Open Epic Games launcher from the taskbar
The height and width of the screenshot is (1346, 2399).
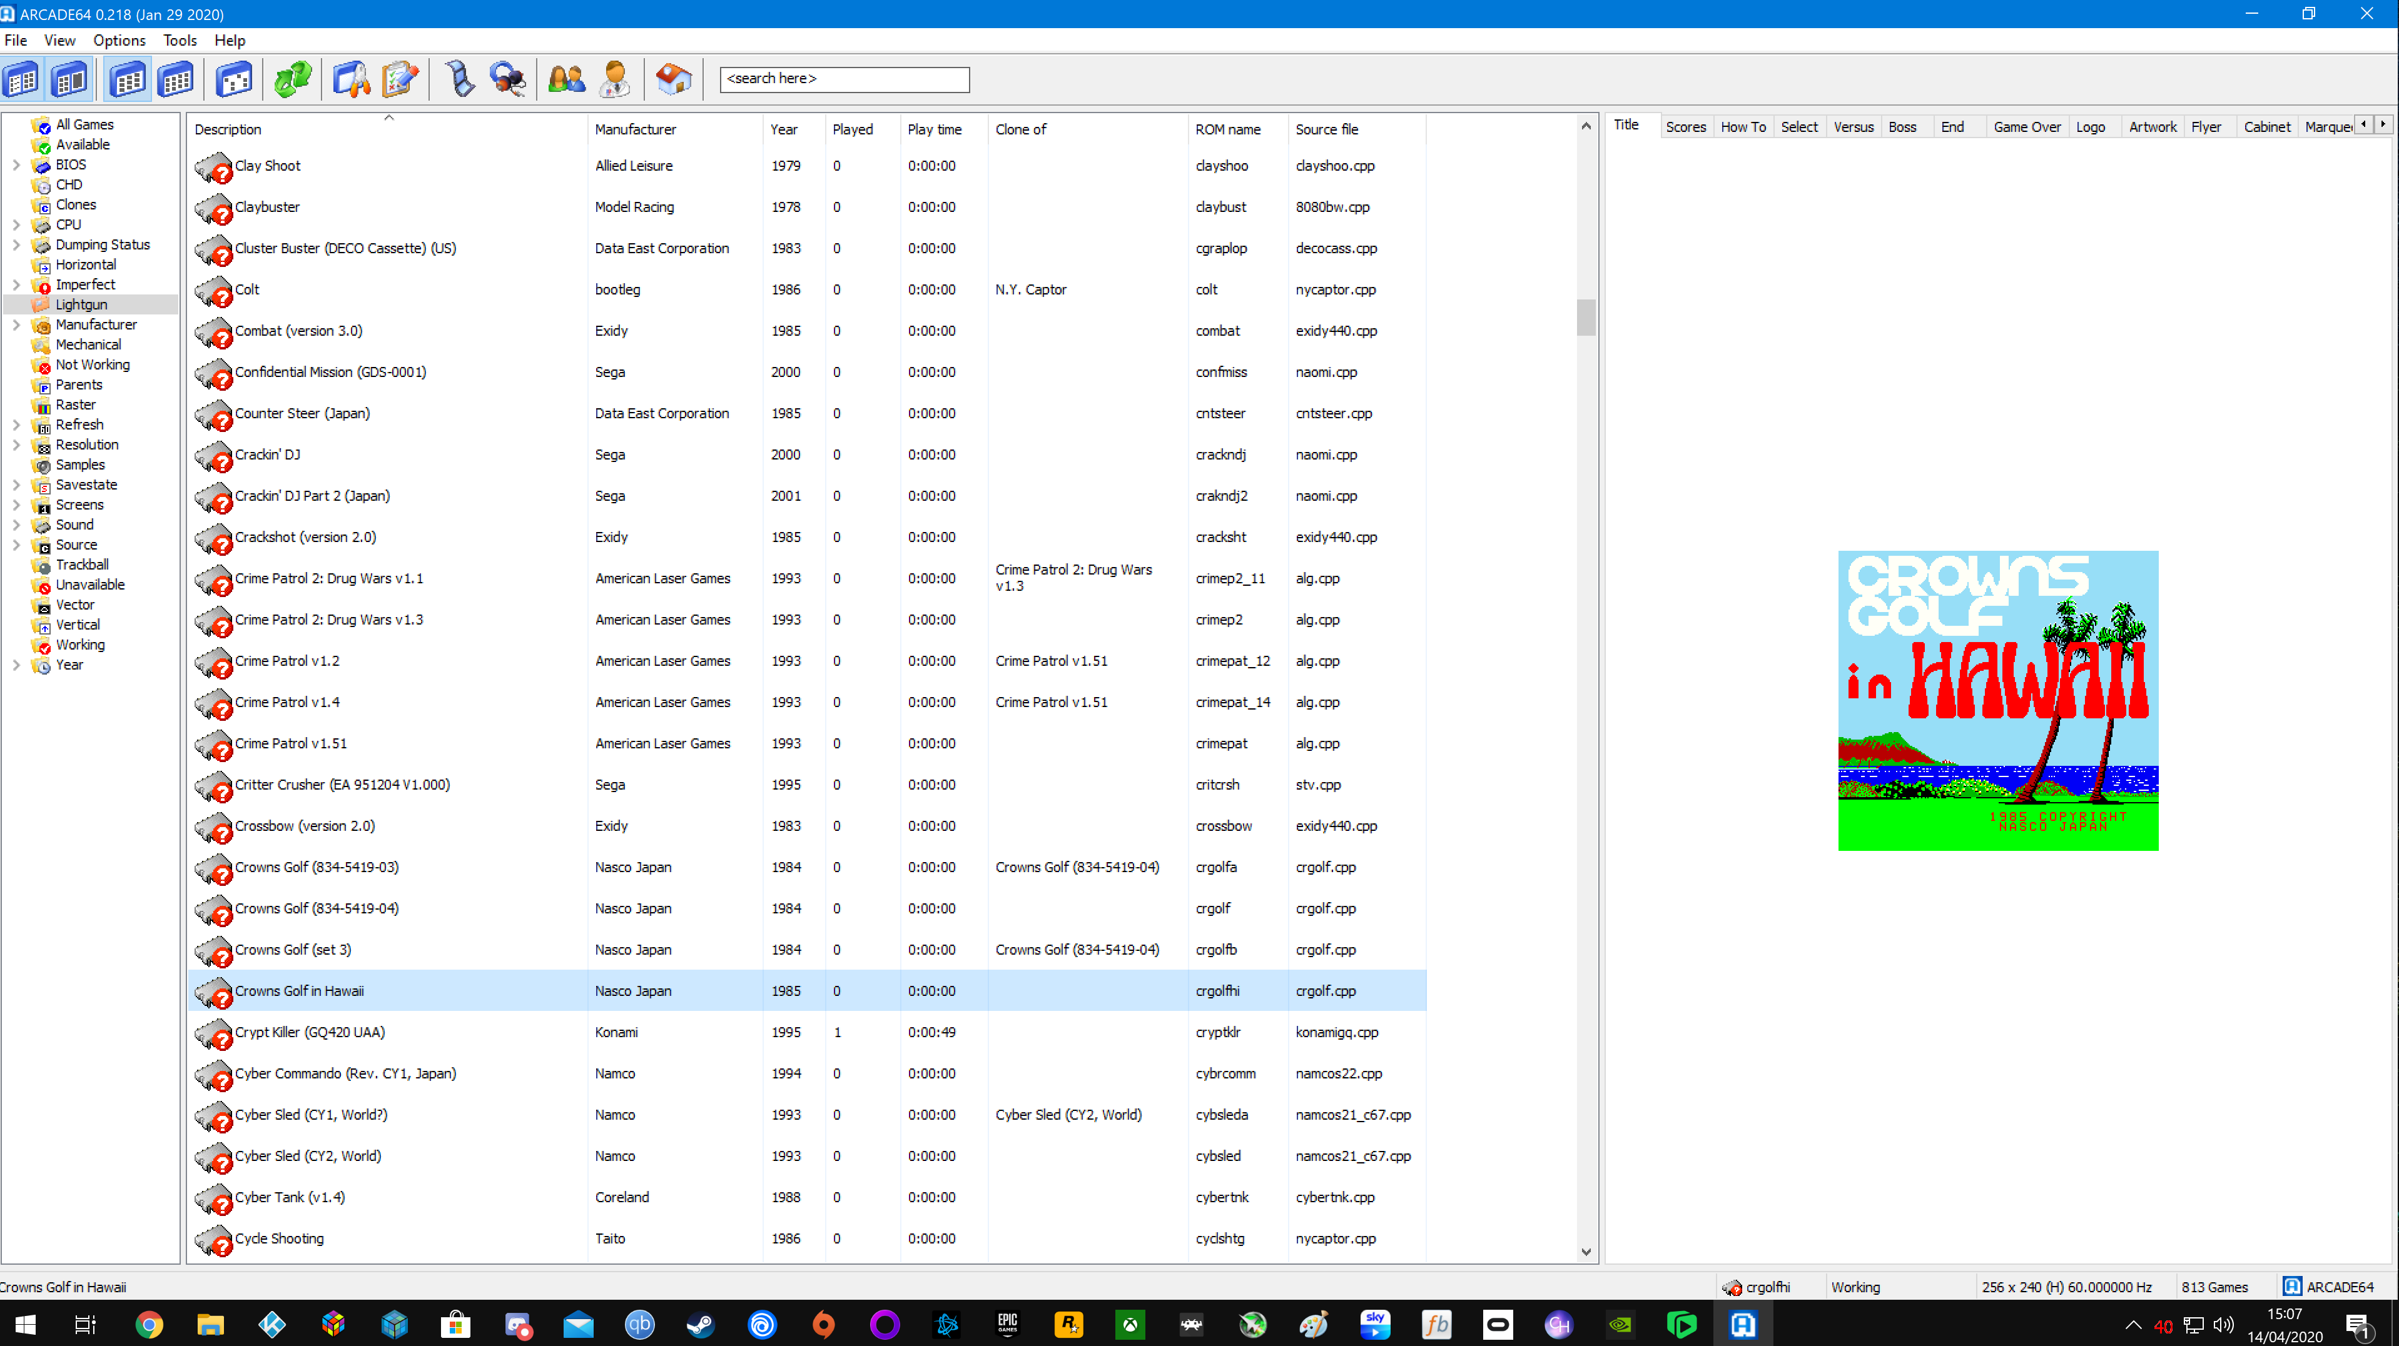(1007, 1323)
